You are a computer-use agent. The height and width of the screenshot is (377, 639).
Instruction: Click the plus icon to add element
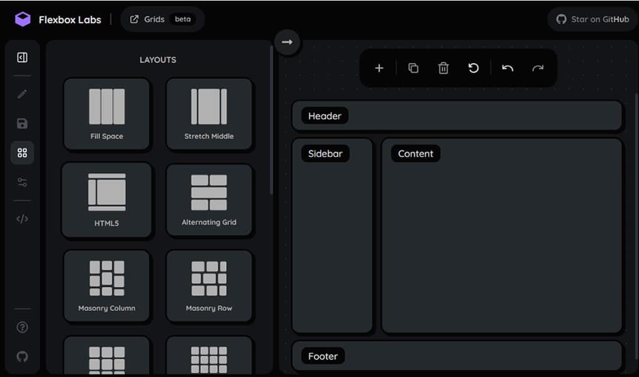(379, 68)
